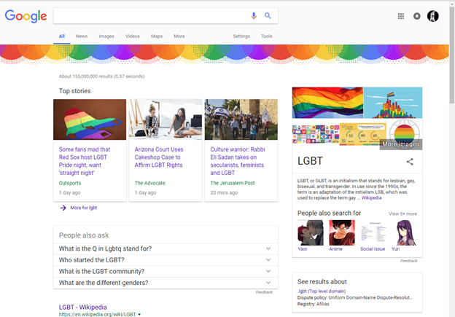Open the Settings menu

(x=241, y=36)
